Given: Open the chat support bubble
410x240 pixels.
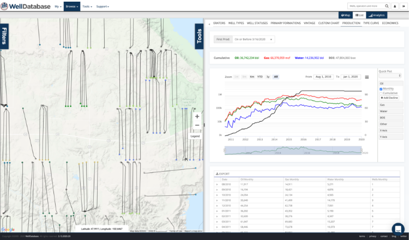Looking at the screenshot, I should (x=398, y=229).
